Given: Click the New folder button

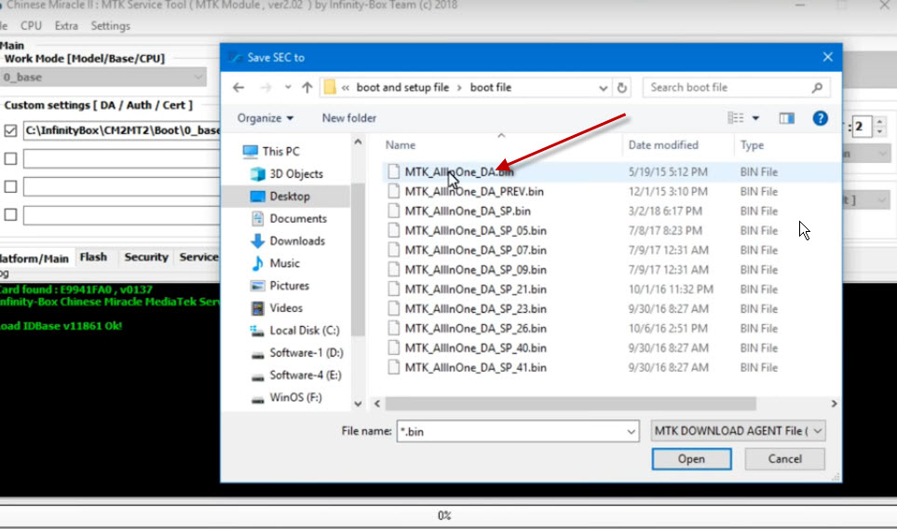Looking at the screenshot, I should (349, 118).
